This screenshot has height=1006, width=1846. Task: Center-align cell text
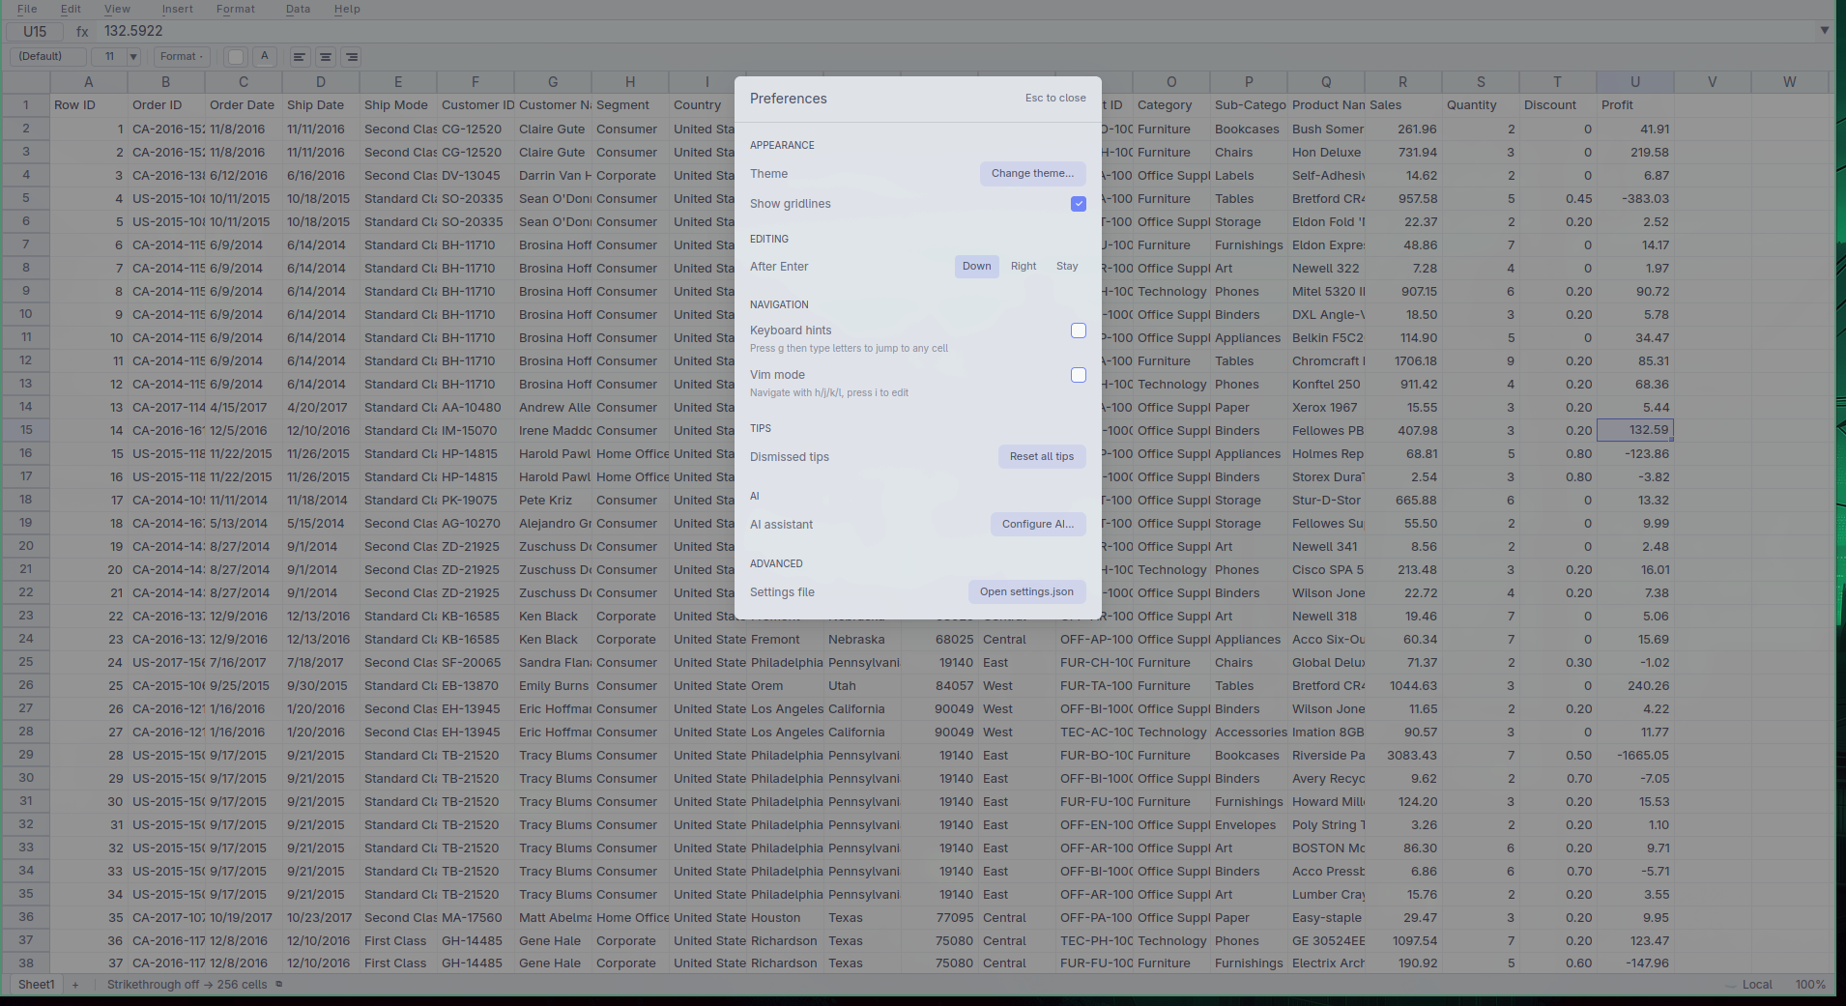[326, 57]
